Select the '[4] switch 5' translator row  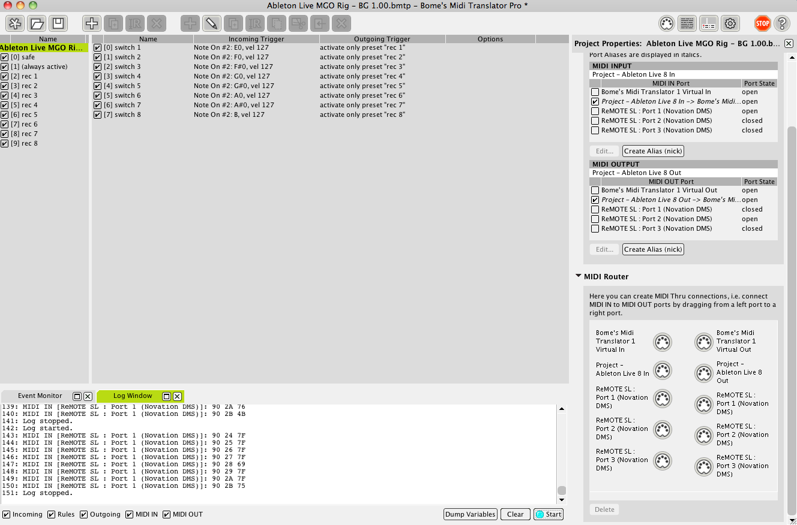[x=330, y=86]
